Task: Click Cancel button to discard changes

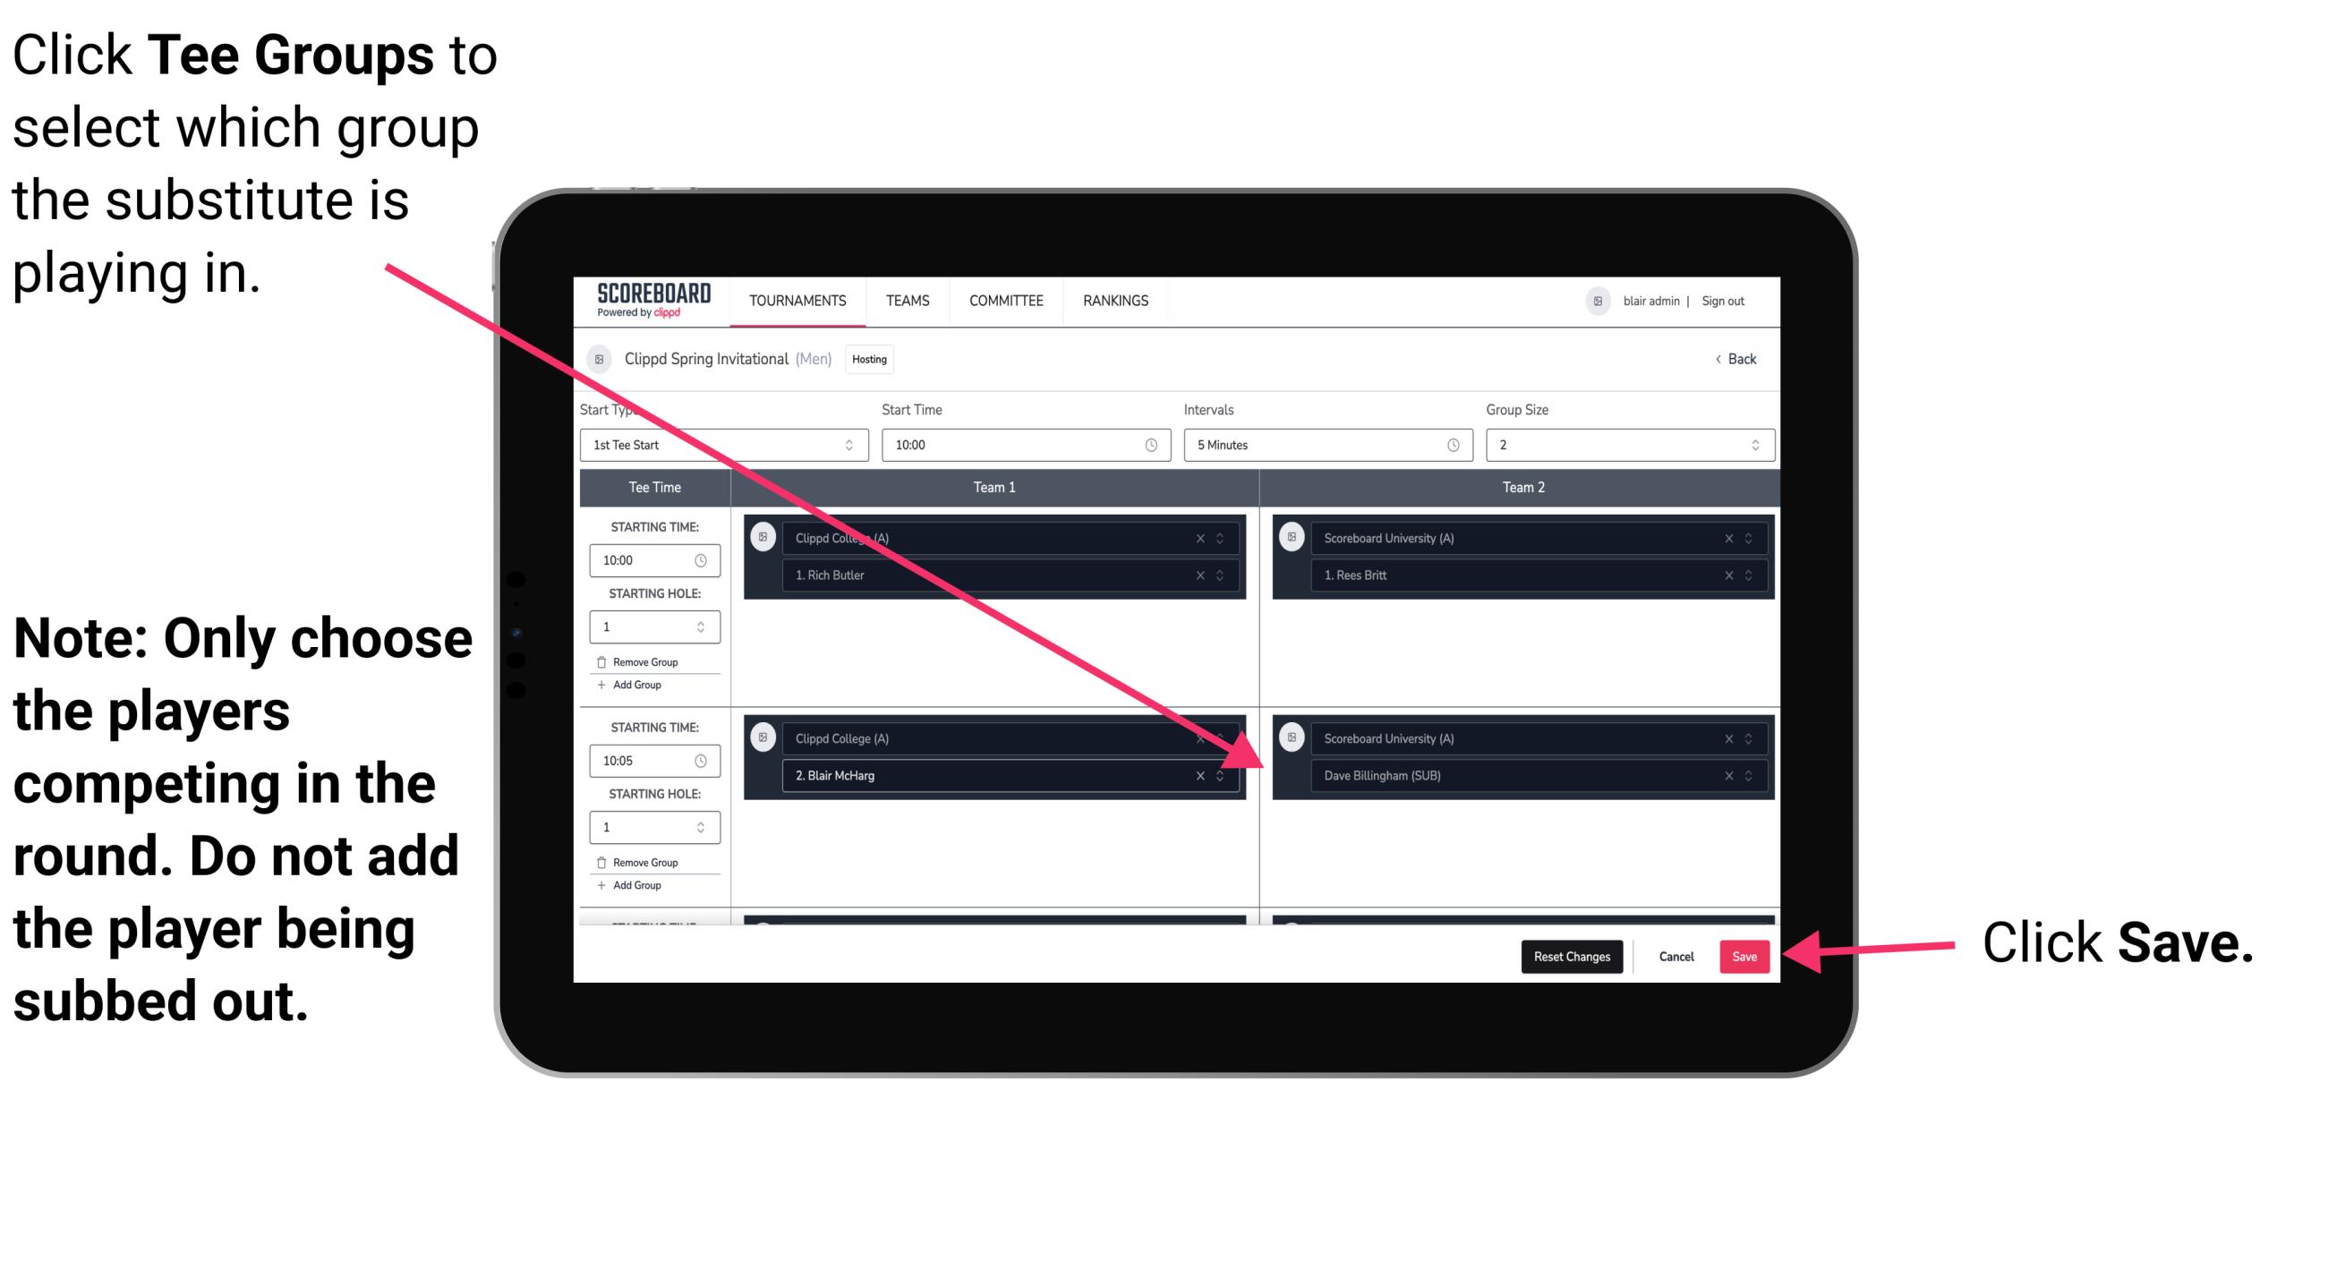Action: pyautogui.click(x=1674, y=957)
